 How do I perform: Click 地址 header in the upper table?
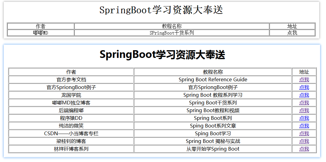(292, 26)
